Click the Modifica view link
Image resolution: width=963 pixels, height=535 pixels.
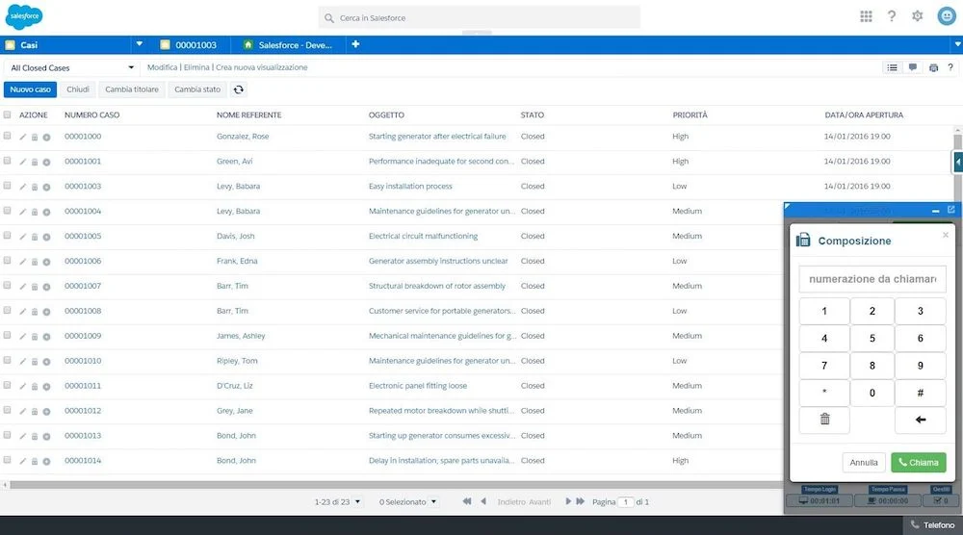tap(162, 67)
